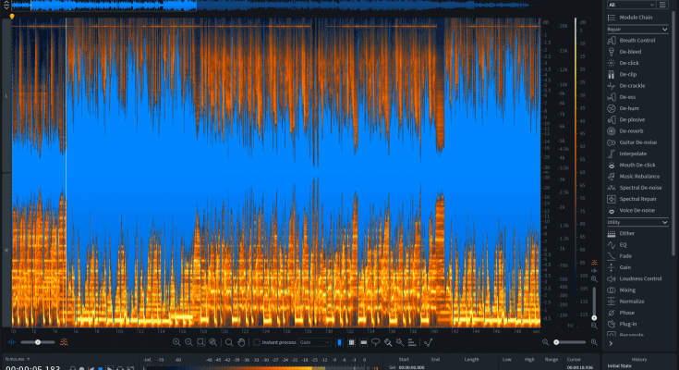Click the zoom in magnifier in toolbar
The image size is (679, 370).
pyautogui.click(x=176, y=342)
